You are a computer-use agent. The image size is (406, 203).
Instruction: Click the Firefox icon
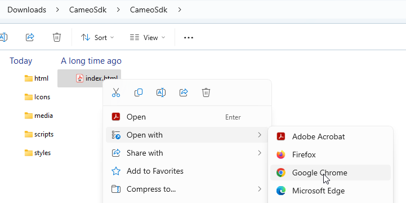(x=280, y=155)
